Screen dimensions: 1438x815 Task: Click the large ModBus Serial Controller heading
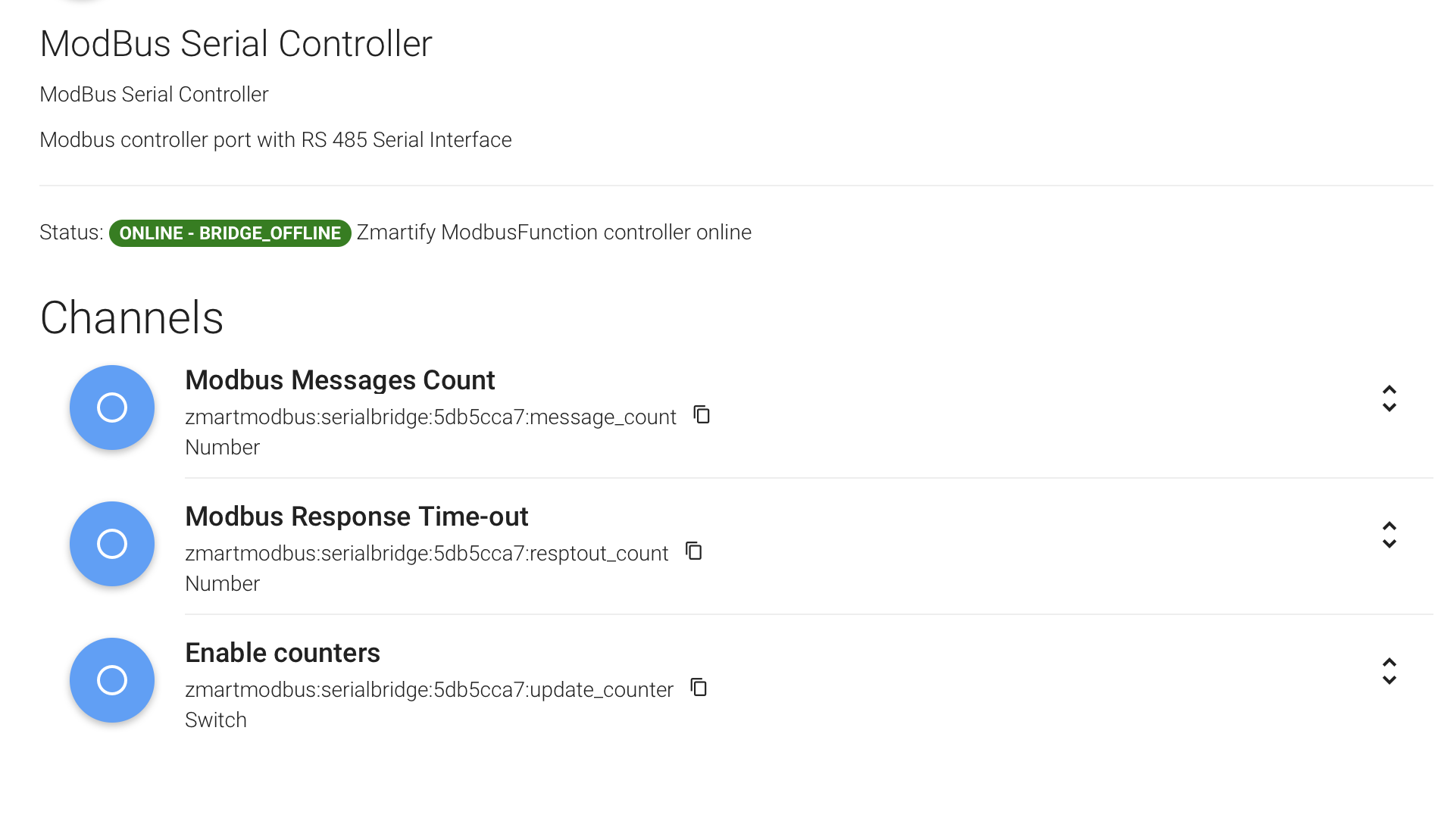[236, 44]
